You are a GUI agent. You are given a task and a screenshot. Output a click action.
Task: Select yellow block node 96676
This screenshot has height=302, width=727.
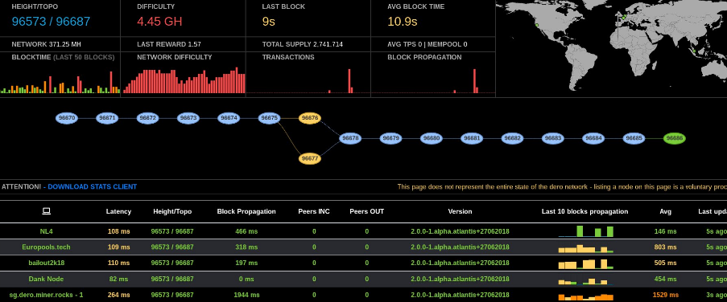(310, 118)
